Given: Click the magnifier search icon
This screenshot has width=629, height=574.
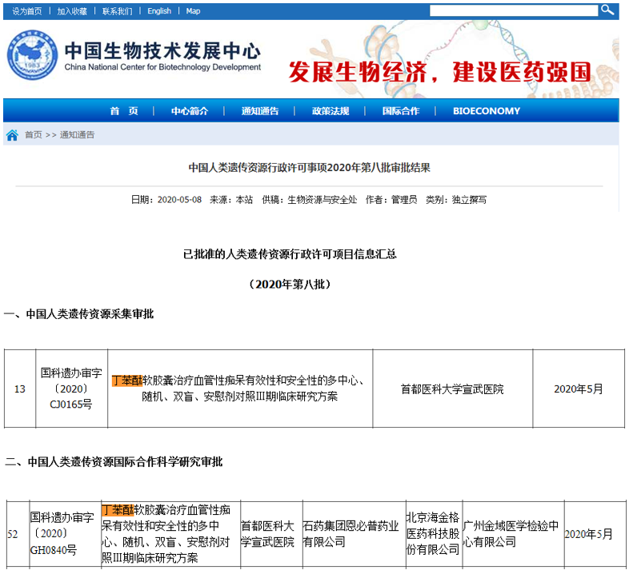Looking at the screenshot, I should pyautogui.click(x=608, y=10).
